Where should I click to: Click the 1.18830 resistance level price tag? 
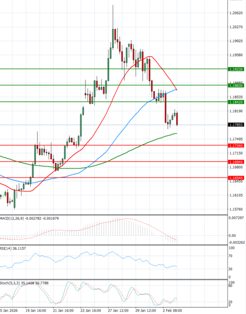pos(237,85)
